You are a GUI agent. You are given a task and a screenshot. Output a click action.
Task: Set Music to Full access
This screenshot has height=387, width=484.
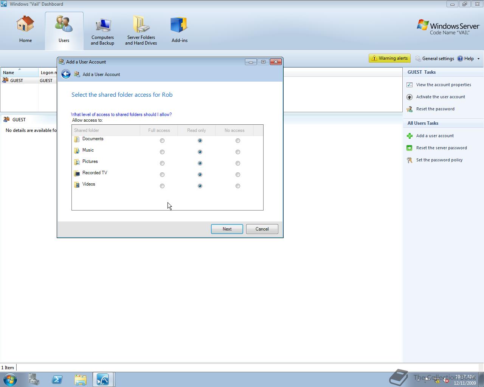tap(162, 152)
